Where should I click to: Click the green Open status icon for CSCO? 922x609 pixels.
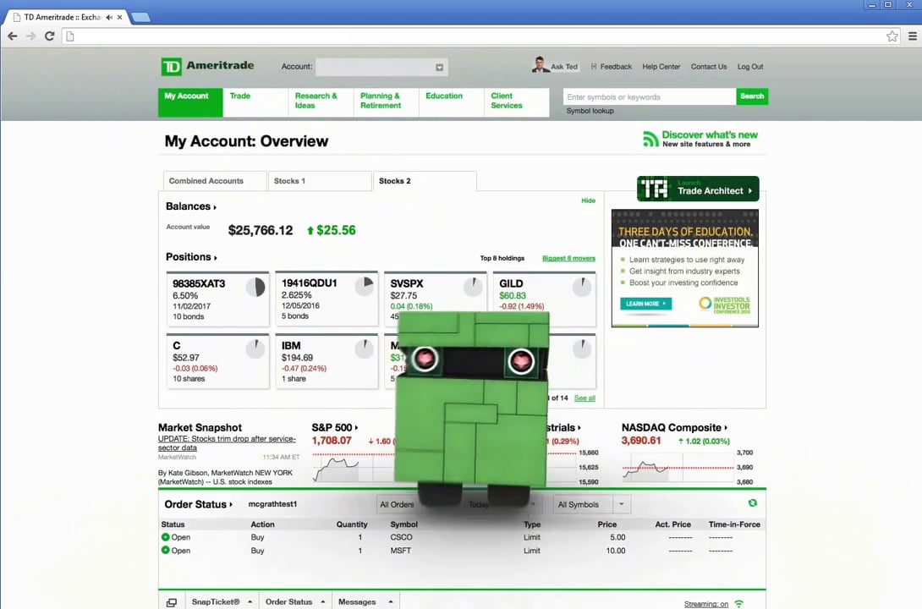point(165,537)
